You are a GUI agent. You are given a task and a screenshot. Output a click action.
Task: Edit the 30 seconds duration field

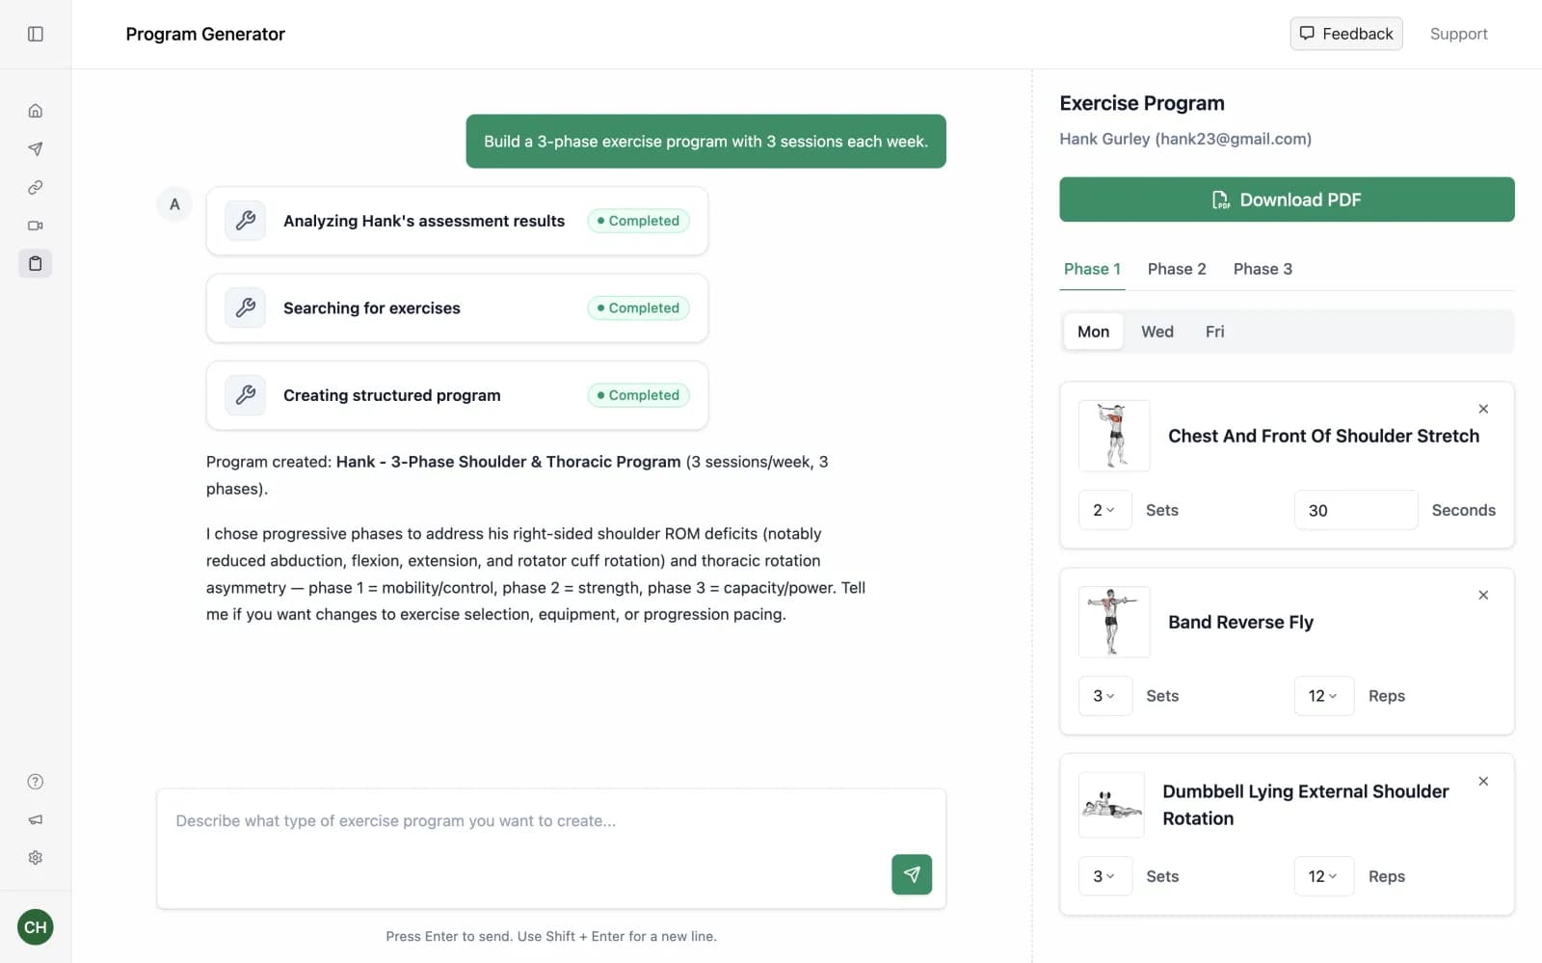1355,510
